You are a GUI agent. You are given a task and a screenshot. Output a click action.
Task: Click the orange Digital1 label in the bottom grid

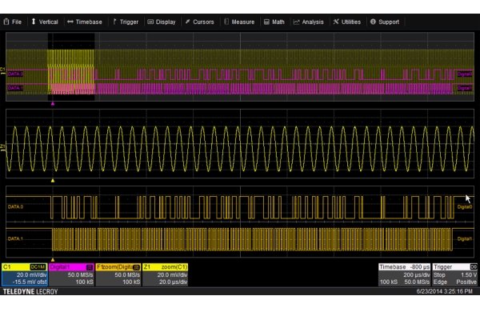point(465,238)
